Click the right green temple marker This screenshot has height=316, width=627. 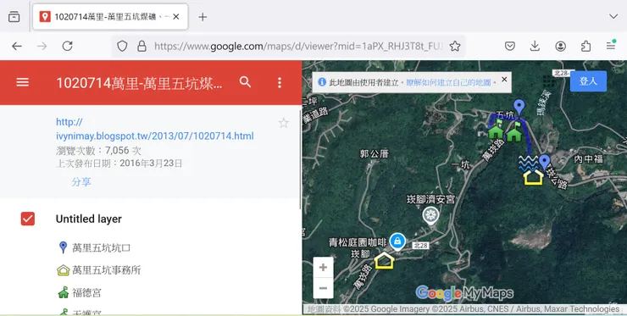(514, 132)
